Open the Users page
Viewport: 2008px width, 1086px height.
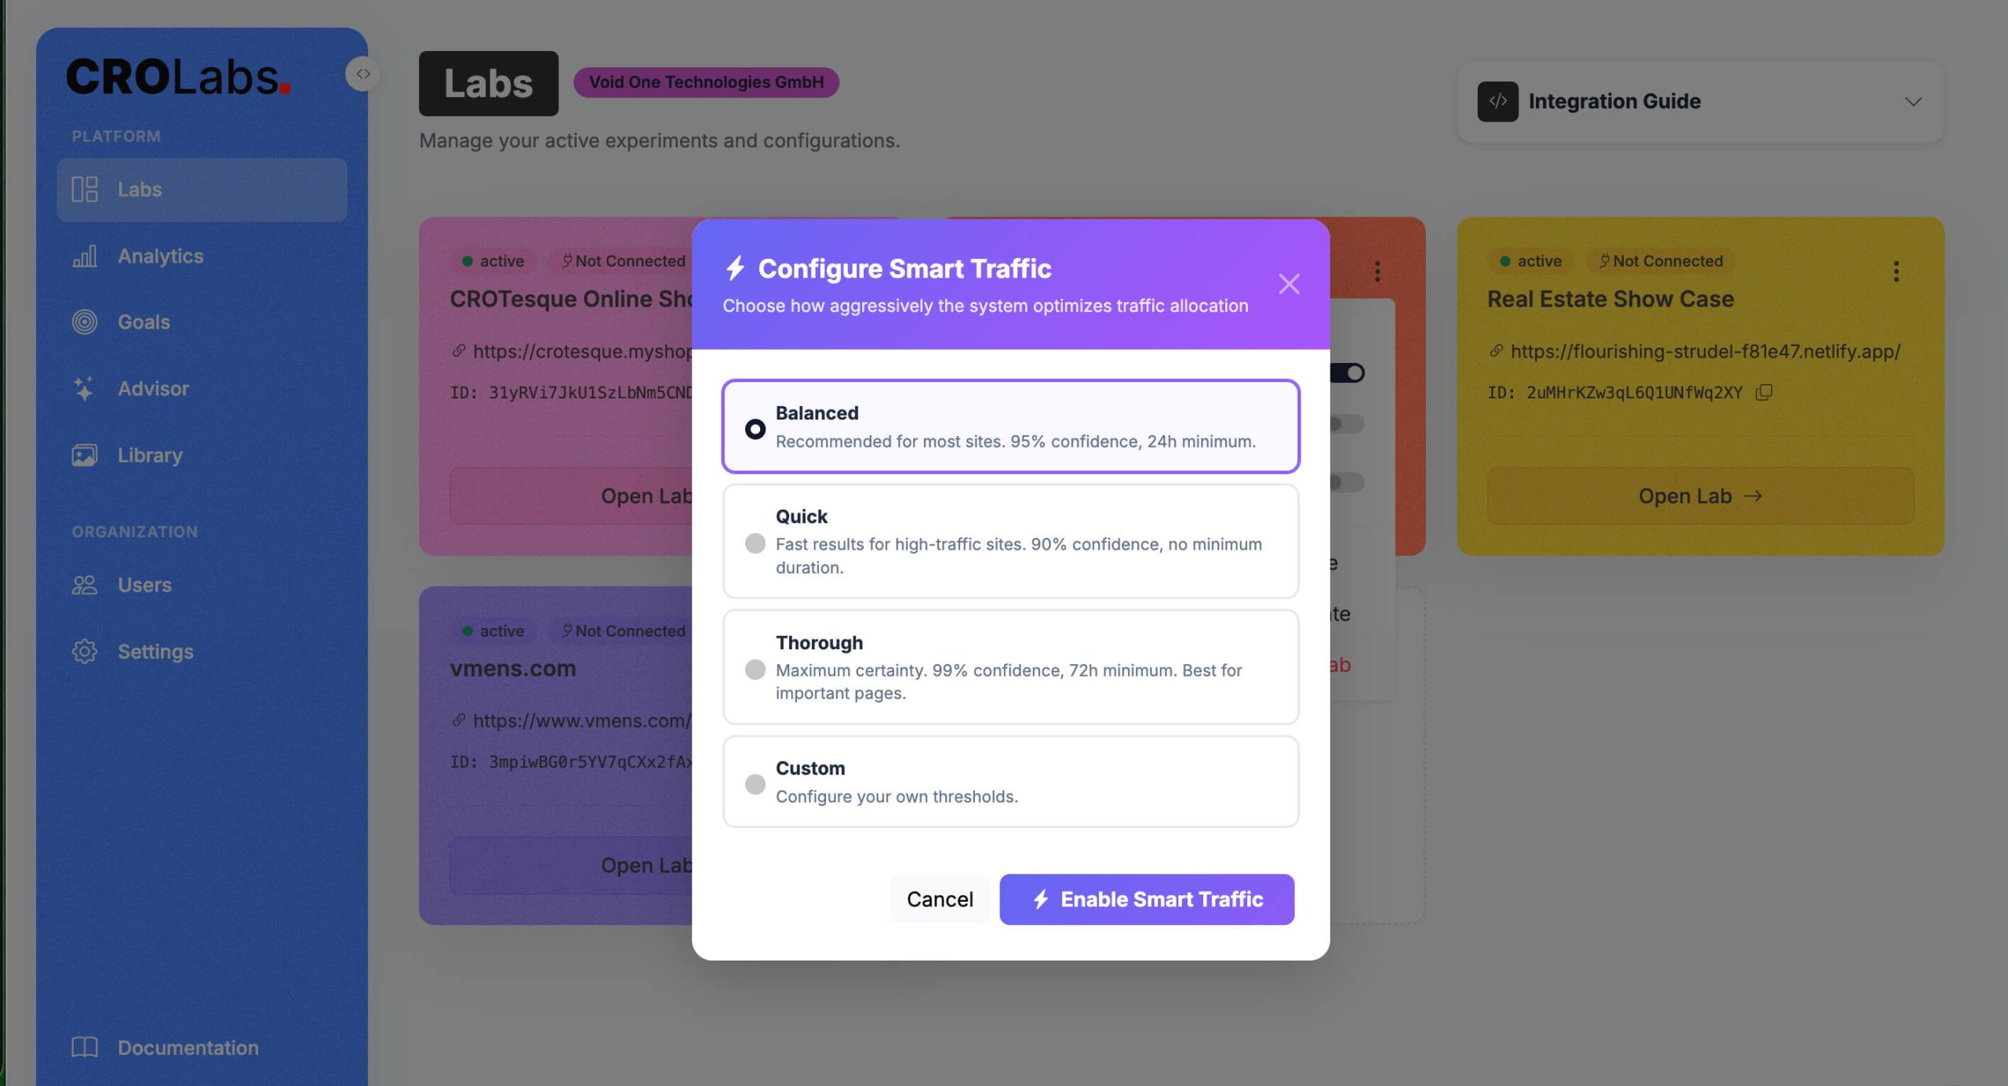(x=145, y=584)
